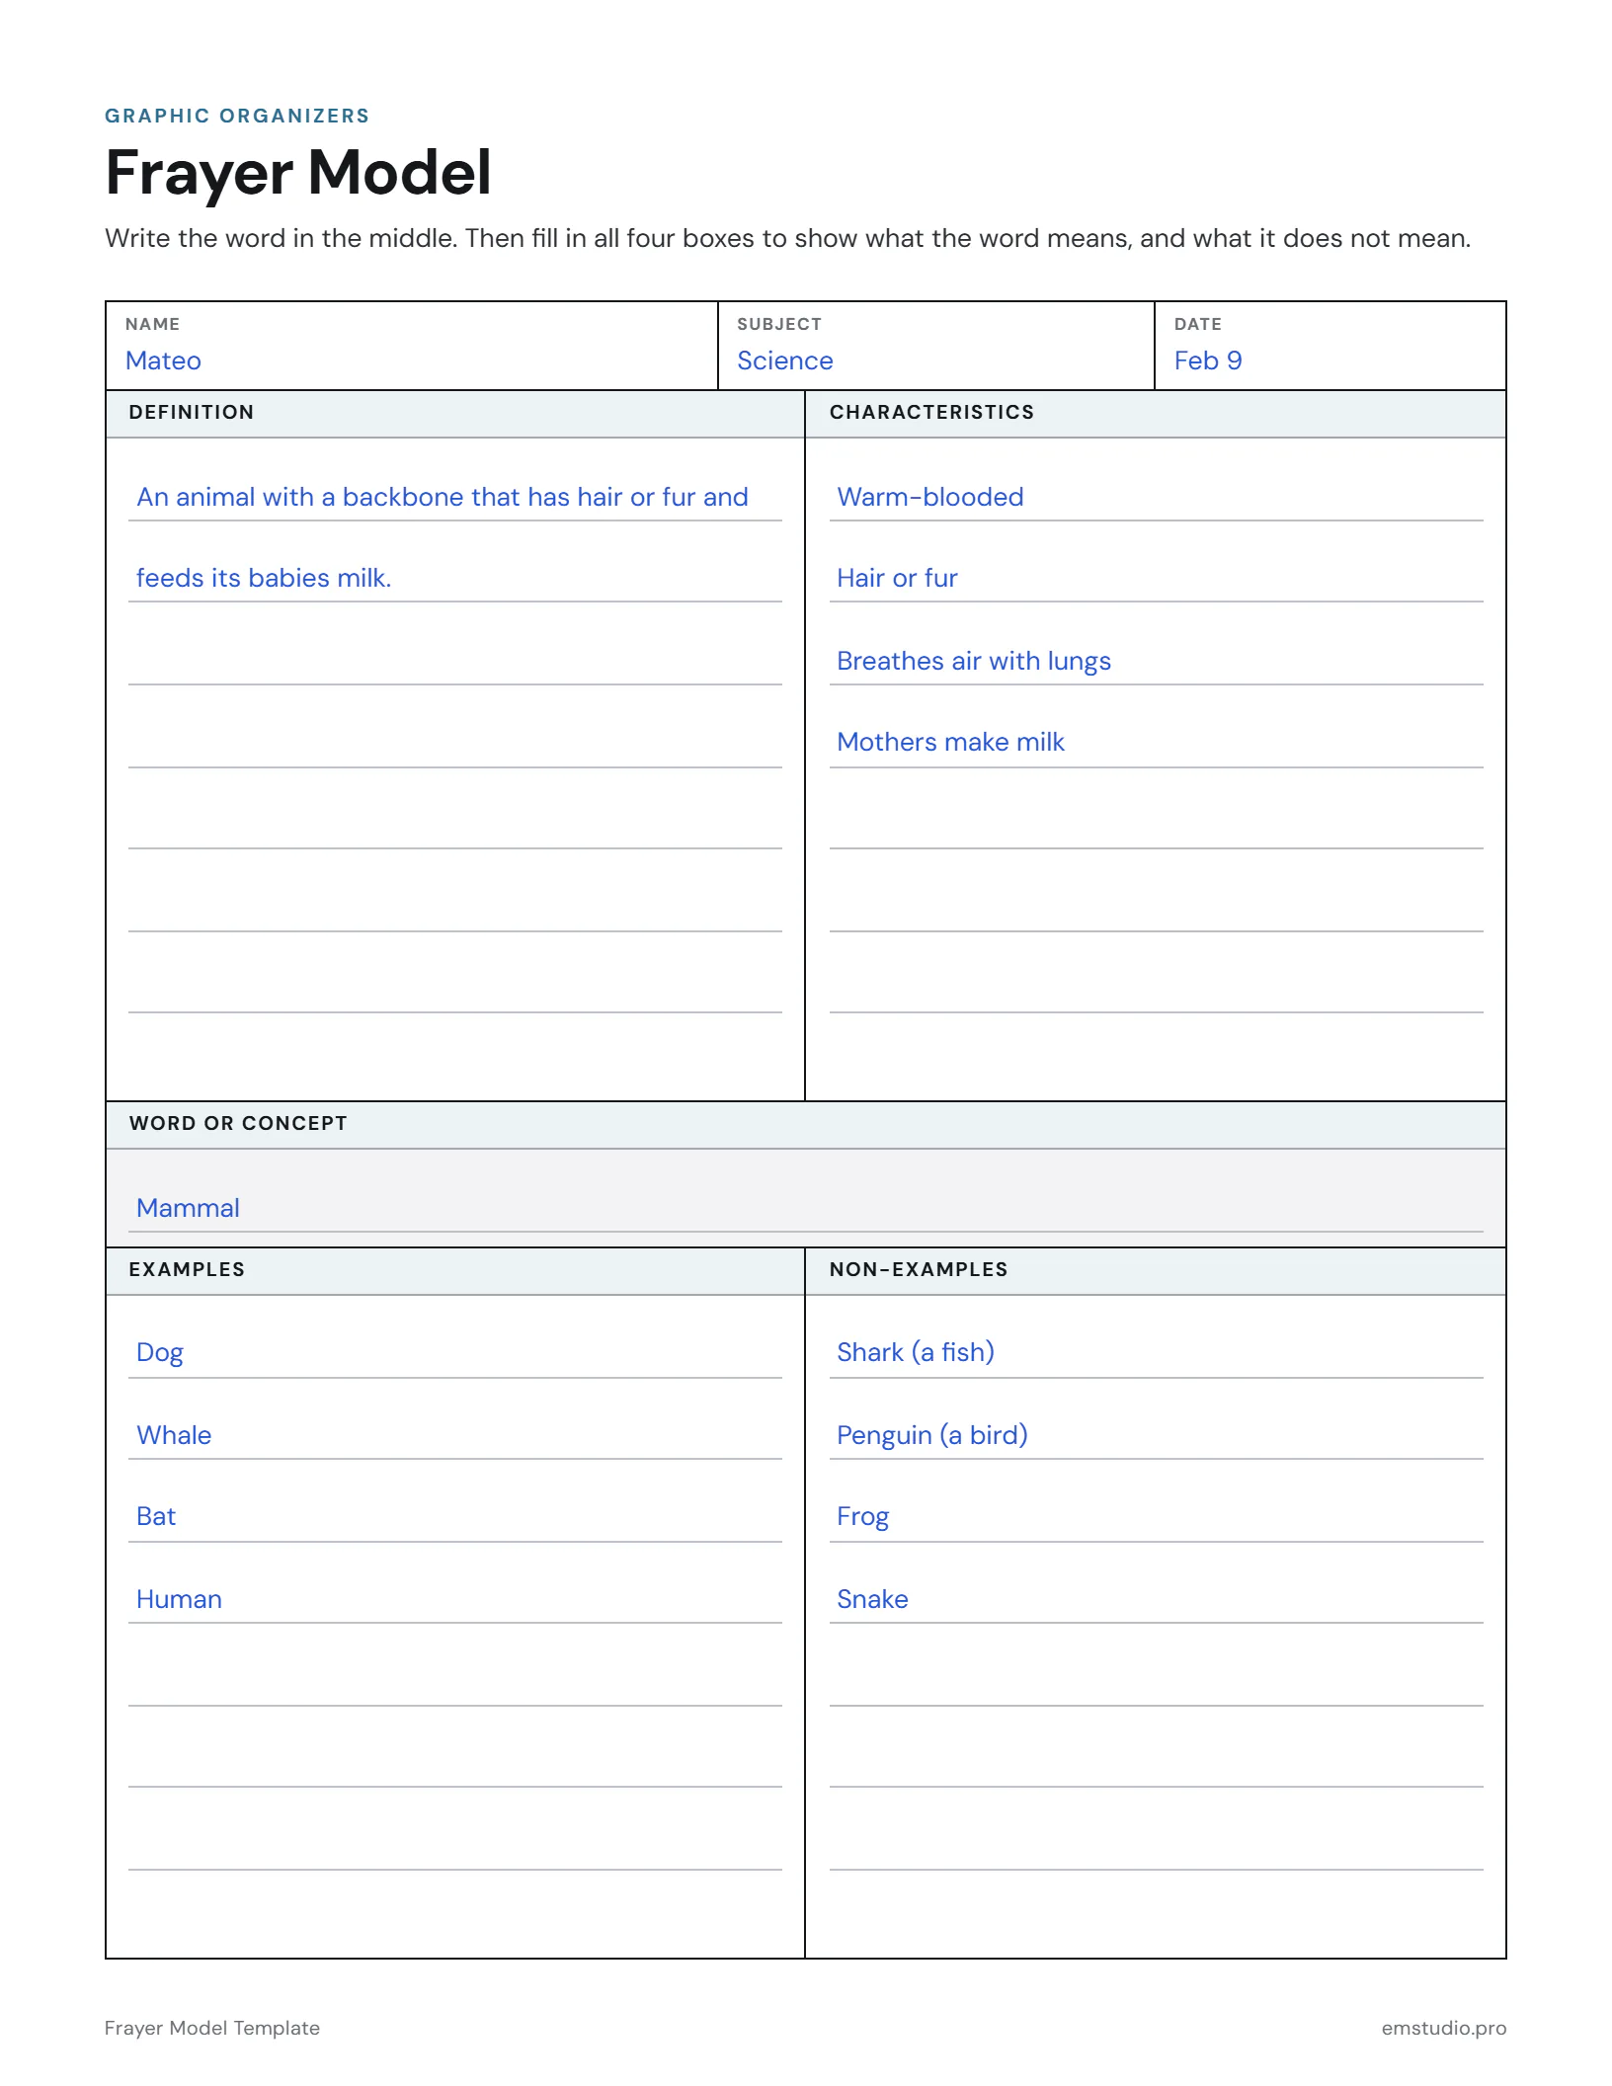Edit the "Mothers make milk" line

[x=1156, y=742]
